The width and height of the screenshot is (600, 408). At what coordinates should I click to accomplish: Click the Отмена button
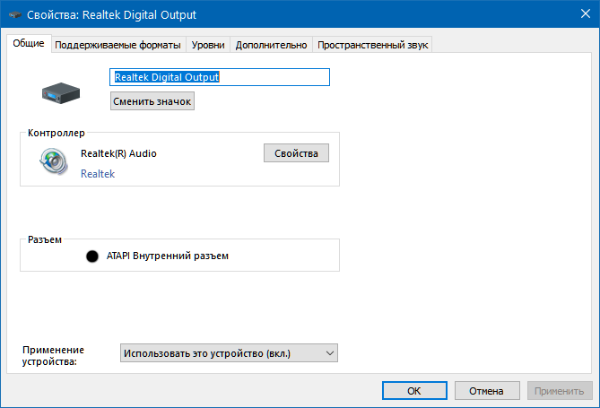pos(487,391)
